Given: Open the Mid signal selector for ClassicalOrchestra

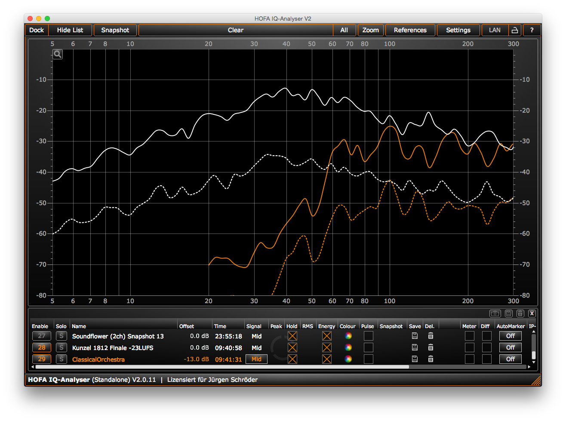Looking at the screenshot, I should coord(256,359).
